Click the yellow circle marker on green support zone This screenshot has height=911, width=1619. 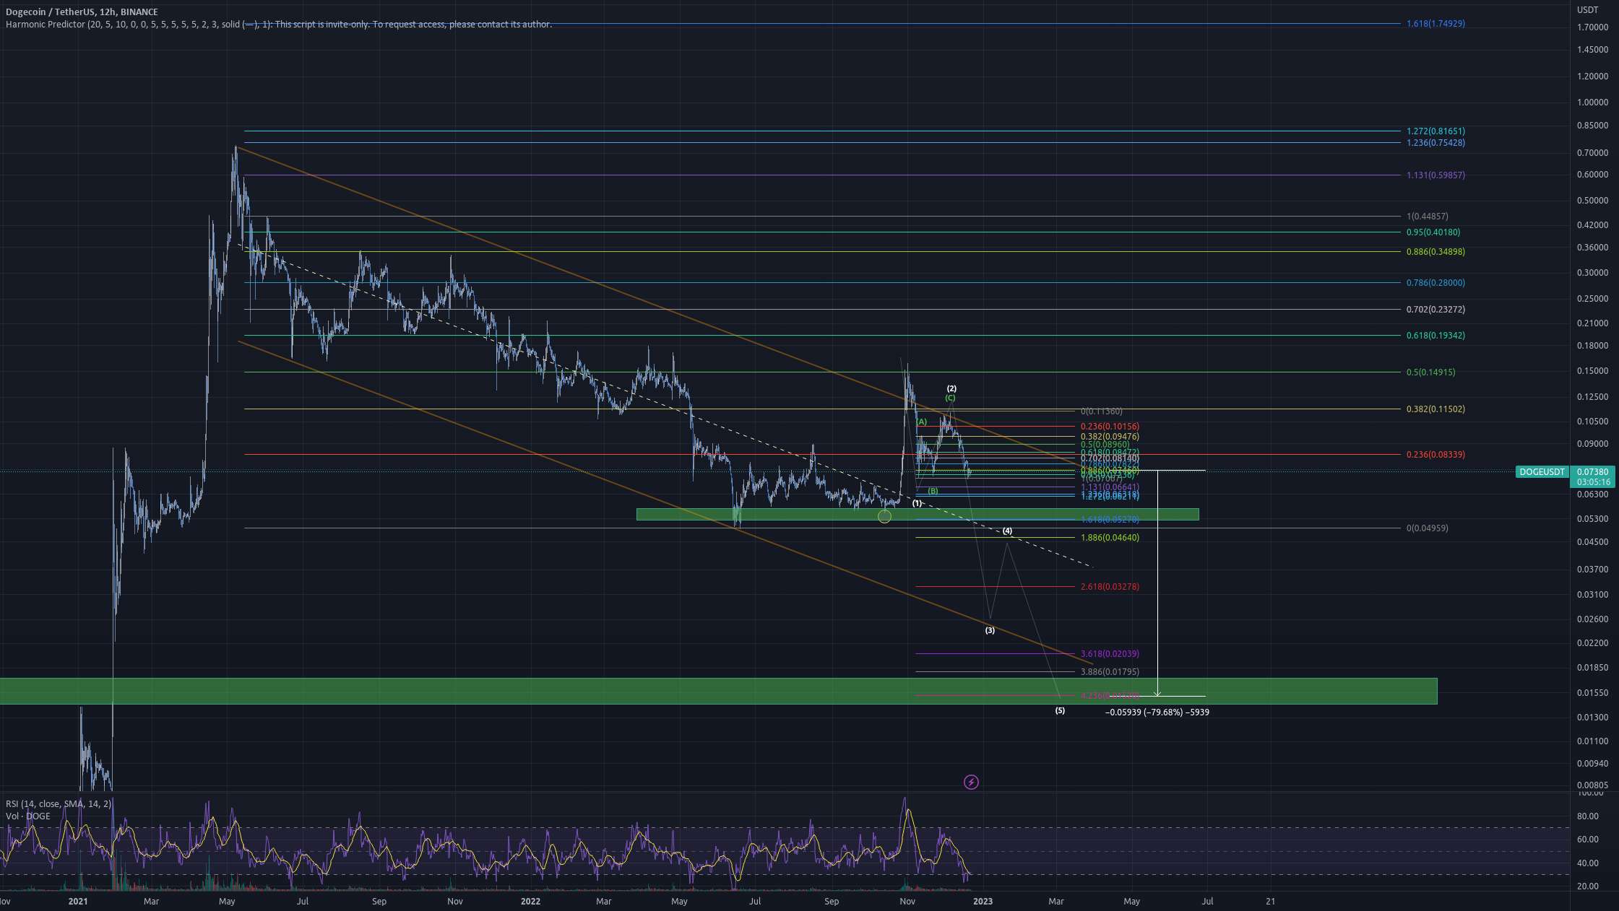[x=884, y=516]
